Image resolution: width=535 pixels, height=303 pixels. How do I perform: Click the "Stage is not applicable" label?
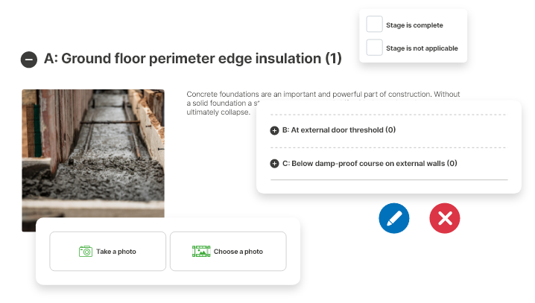point(422,48)
